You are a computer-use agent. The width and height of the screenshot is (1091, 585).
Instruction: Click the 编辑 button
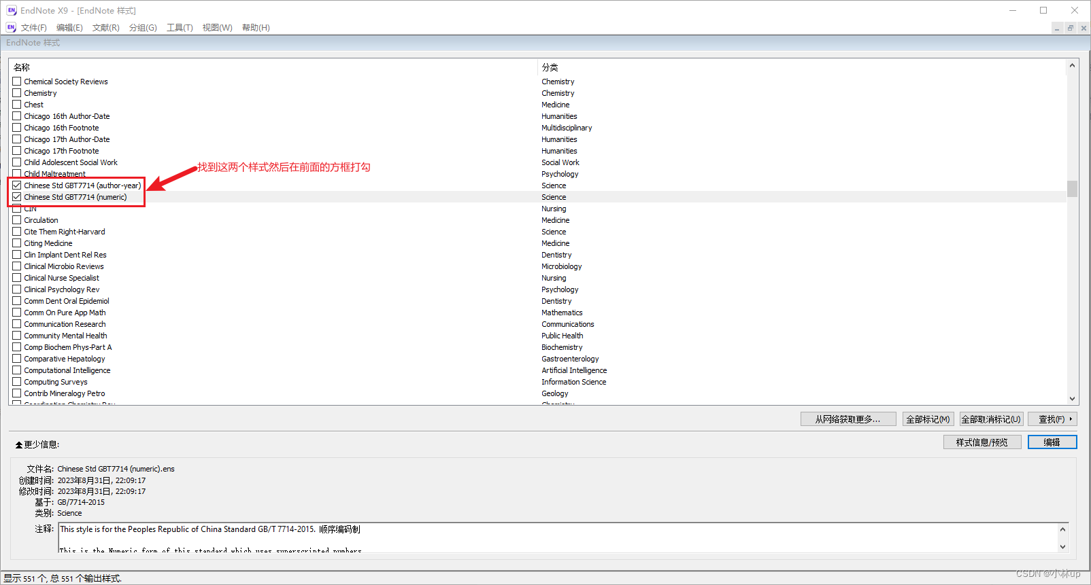click(x=1052, y=442)
